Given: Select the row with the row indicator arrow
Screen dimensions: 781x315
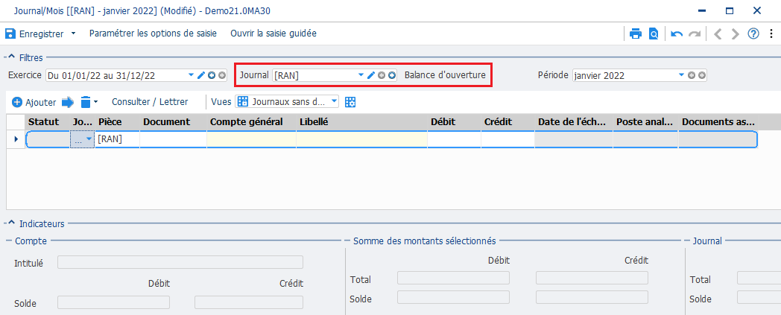Looking at the screenshot, I should [16, 139].
